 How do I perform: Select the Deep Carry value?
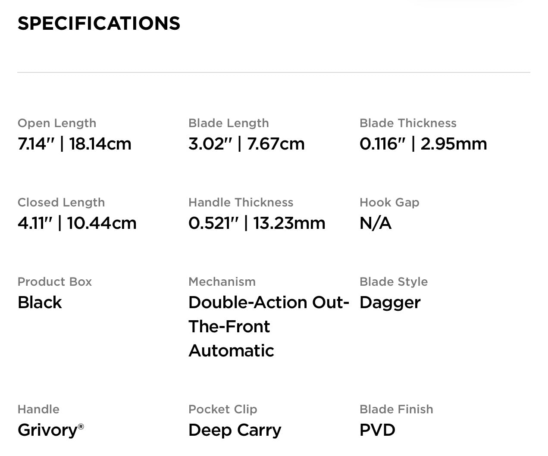click(x=235, y=430)
